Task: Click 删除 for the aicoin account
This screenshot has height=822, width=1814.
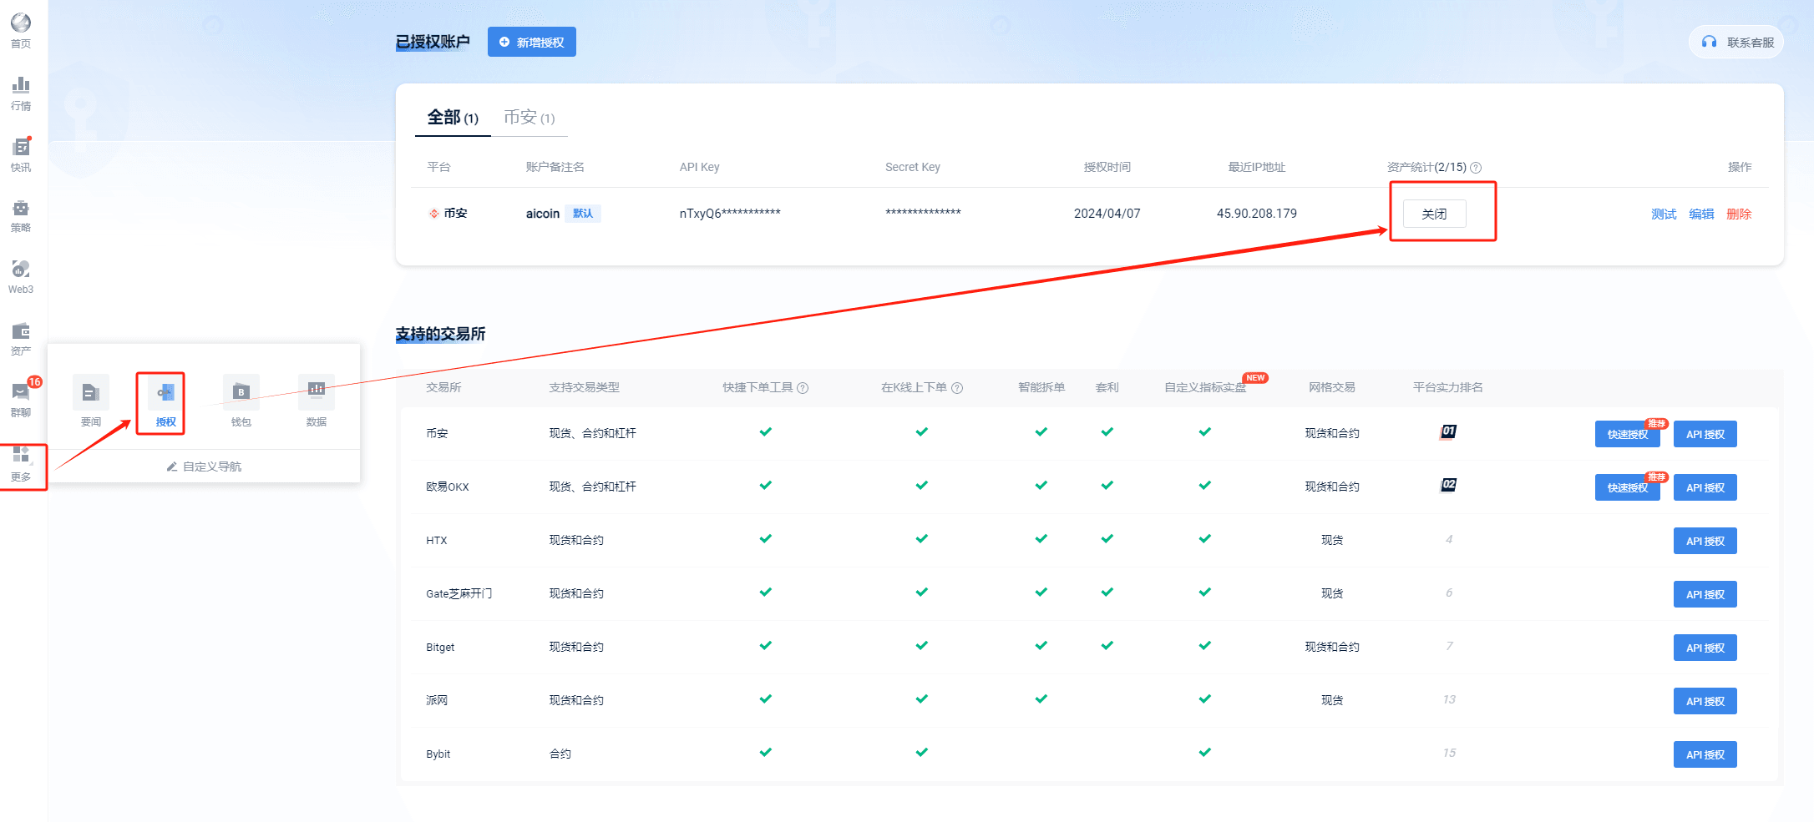Action: [1739, 214]
